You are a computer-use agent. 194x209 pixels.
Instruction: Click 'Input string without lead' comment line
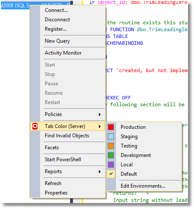(150, 200)
